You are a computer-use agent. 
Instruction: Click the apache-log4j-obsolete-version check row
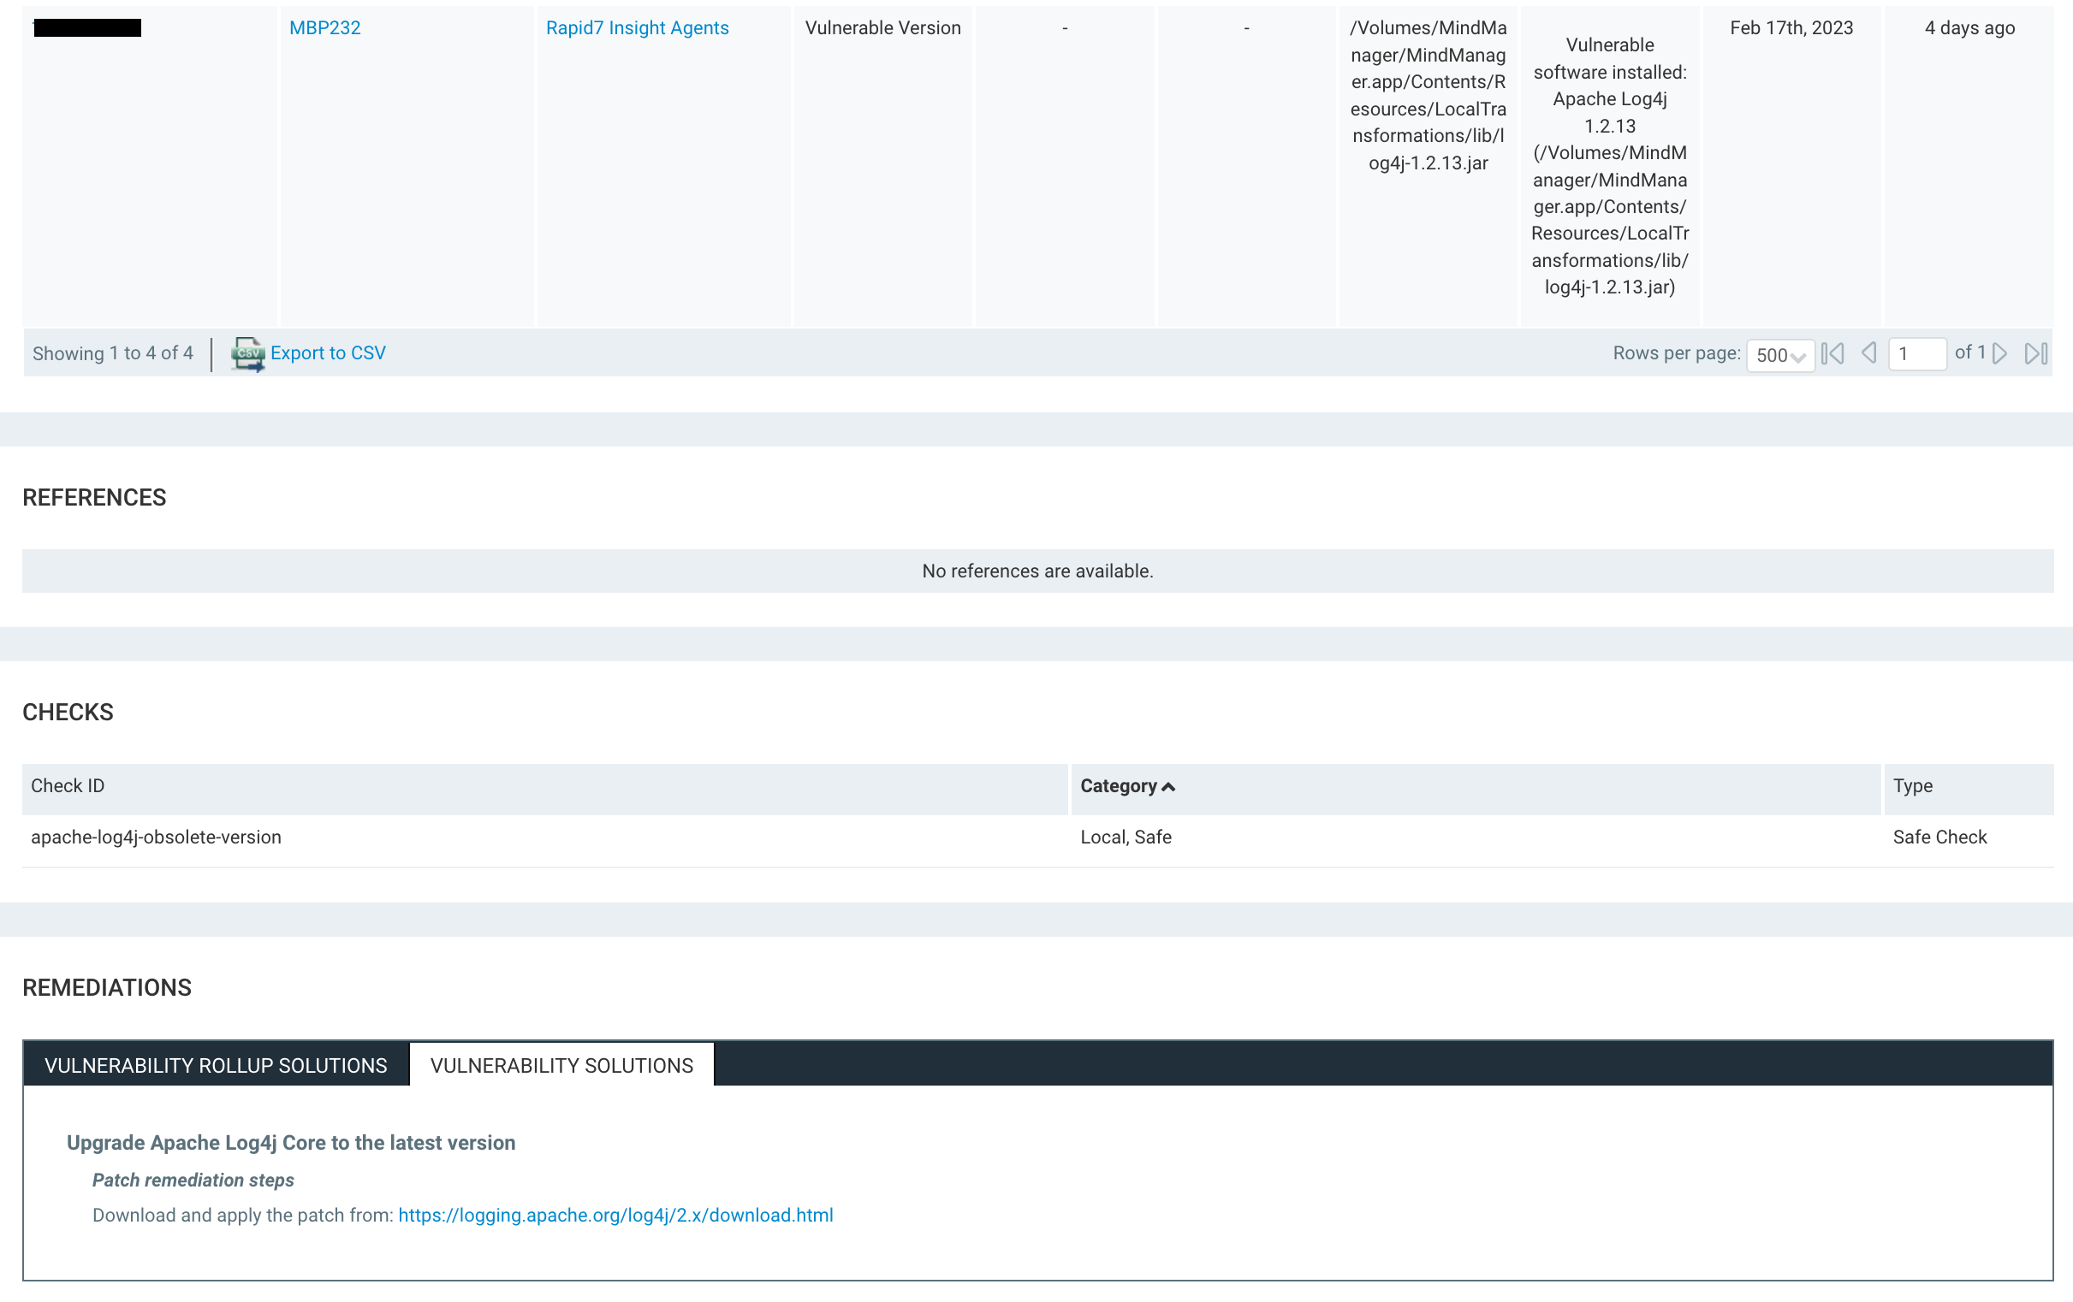pos(156,837)
